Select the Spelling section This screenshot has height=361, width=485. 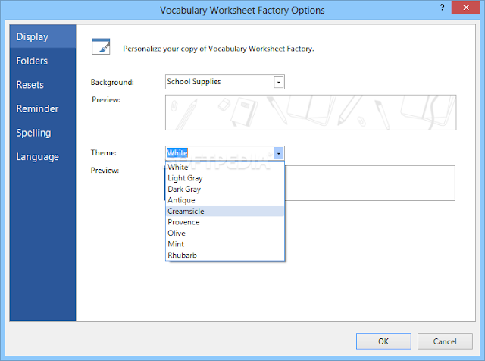(x=42, y=133)
